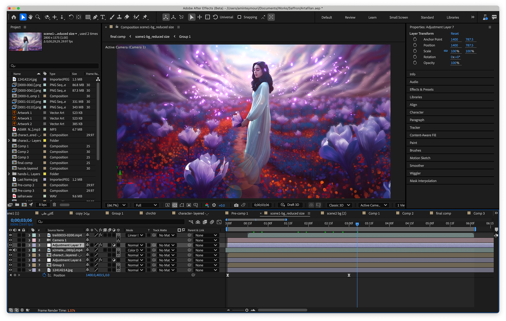Click the Group 1 breadcrumb in viewer
Image resolution: width=506 pixels, height=321 pixels.
click(185, 37)
